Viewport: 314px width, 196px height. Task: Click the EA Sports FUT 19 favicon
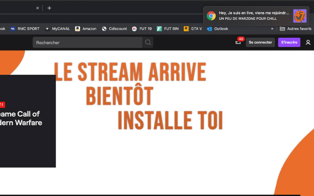click(x=134, y=29)
